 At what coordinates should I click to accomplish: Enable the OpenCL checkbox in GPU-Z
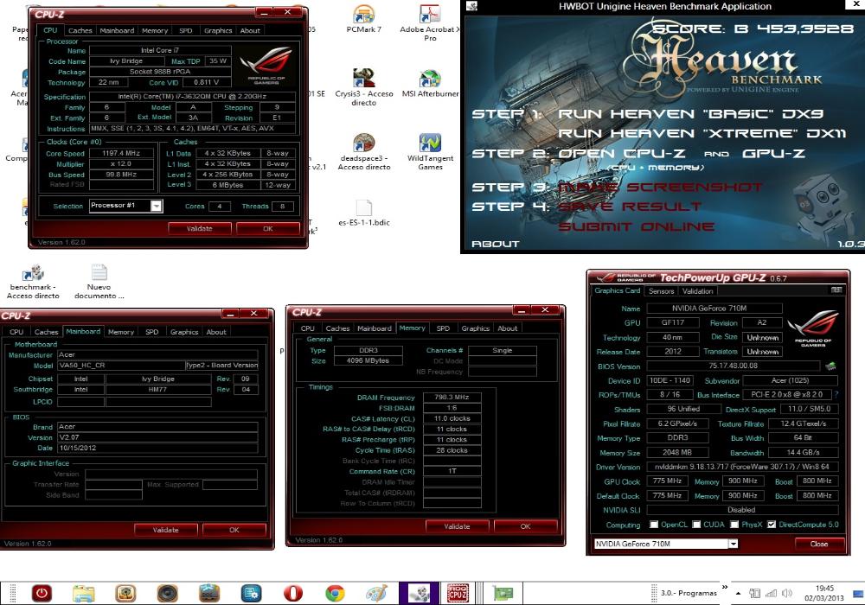[x=654, y=525]
